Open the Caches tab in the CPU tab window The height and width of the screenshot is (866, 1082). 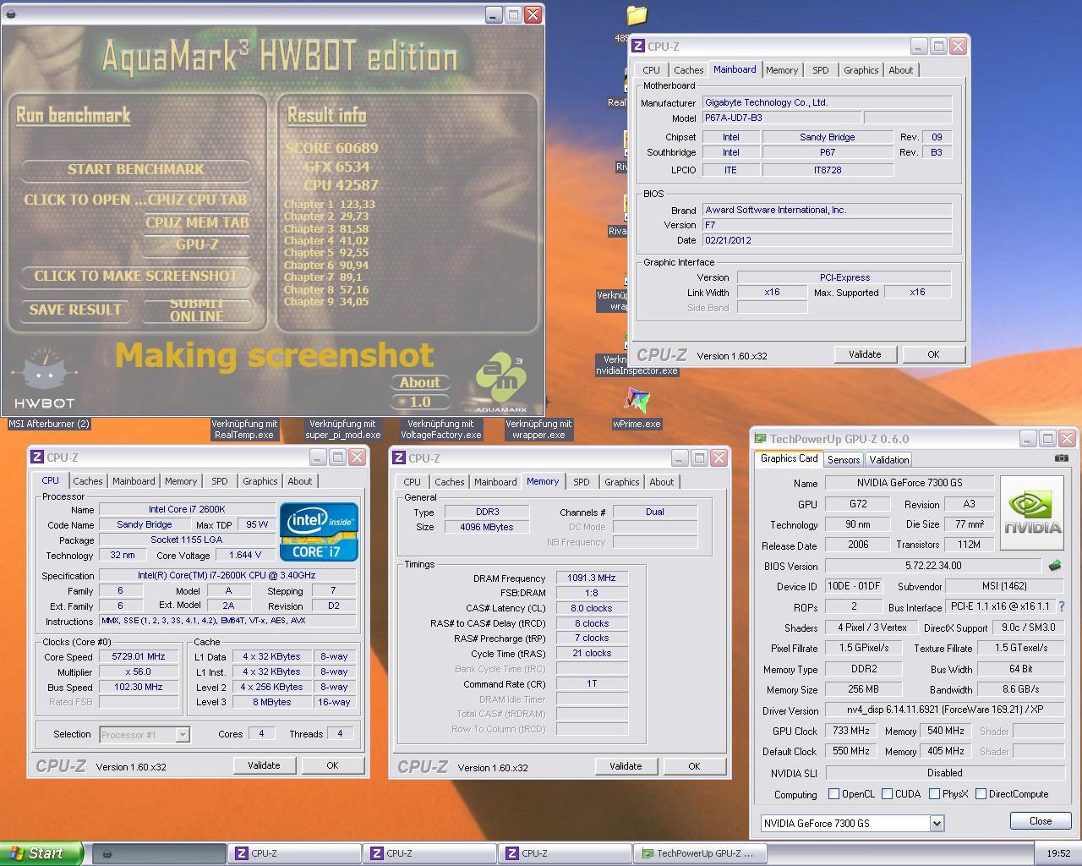coord(87,481)
